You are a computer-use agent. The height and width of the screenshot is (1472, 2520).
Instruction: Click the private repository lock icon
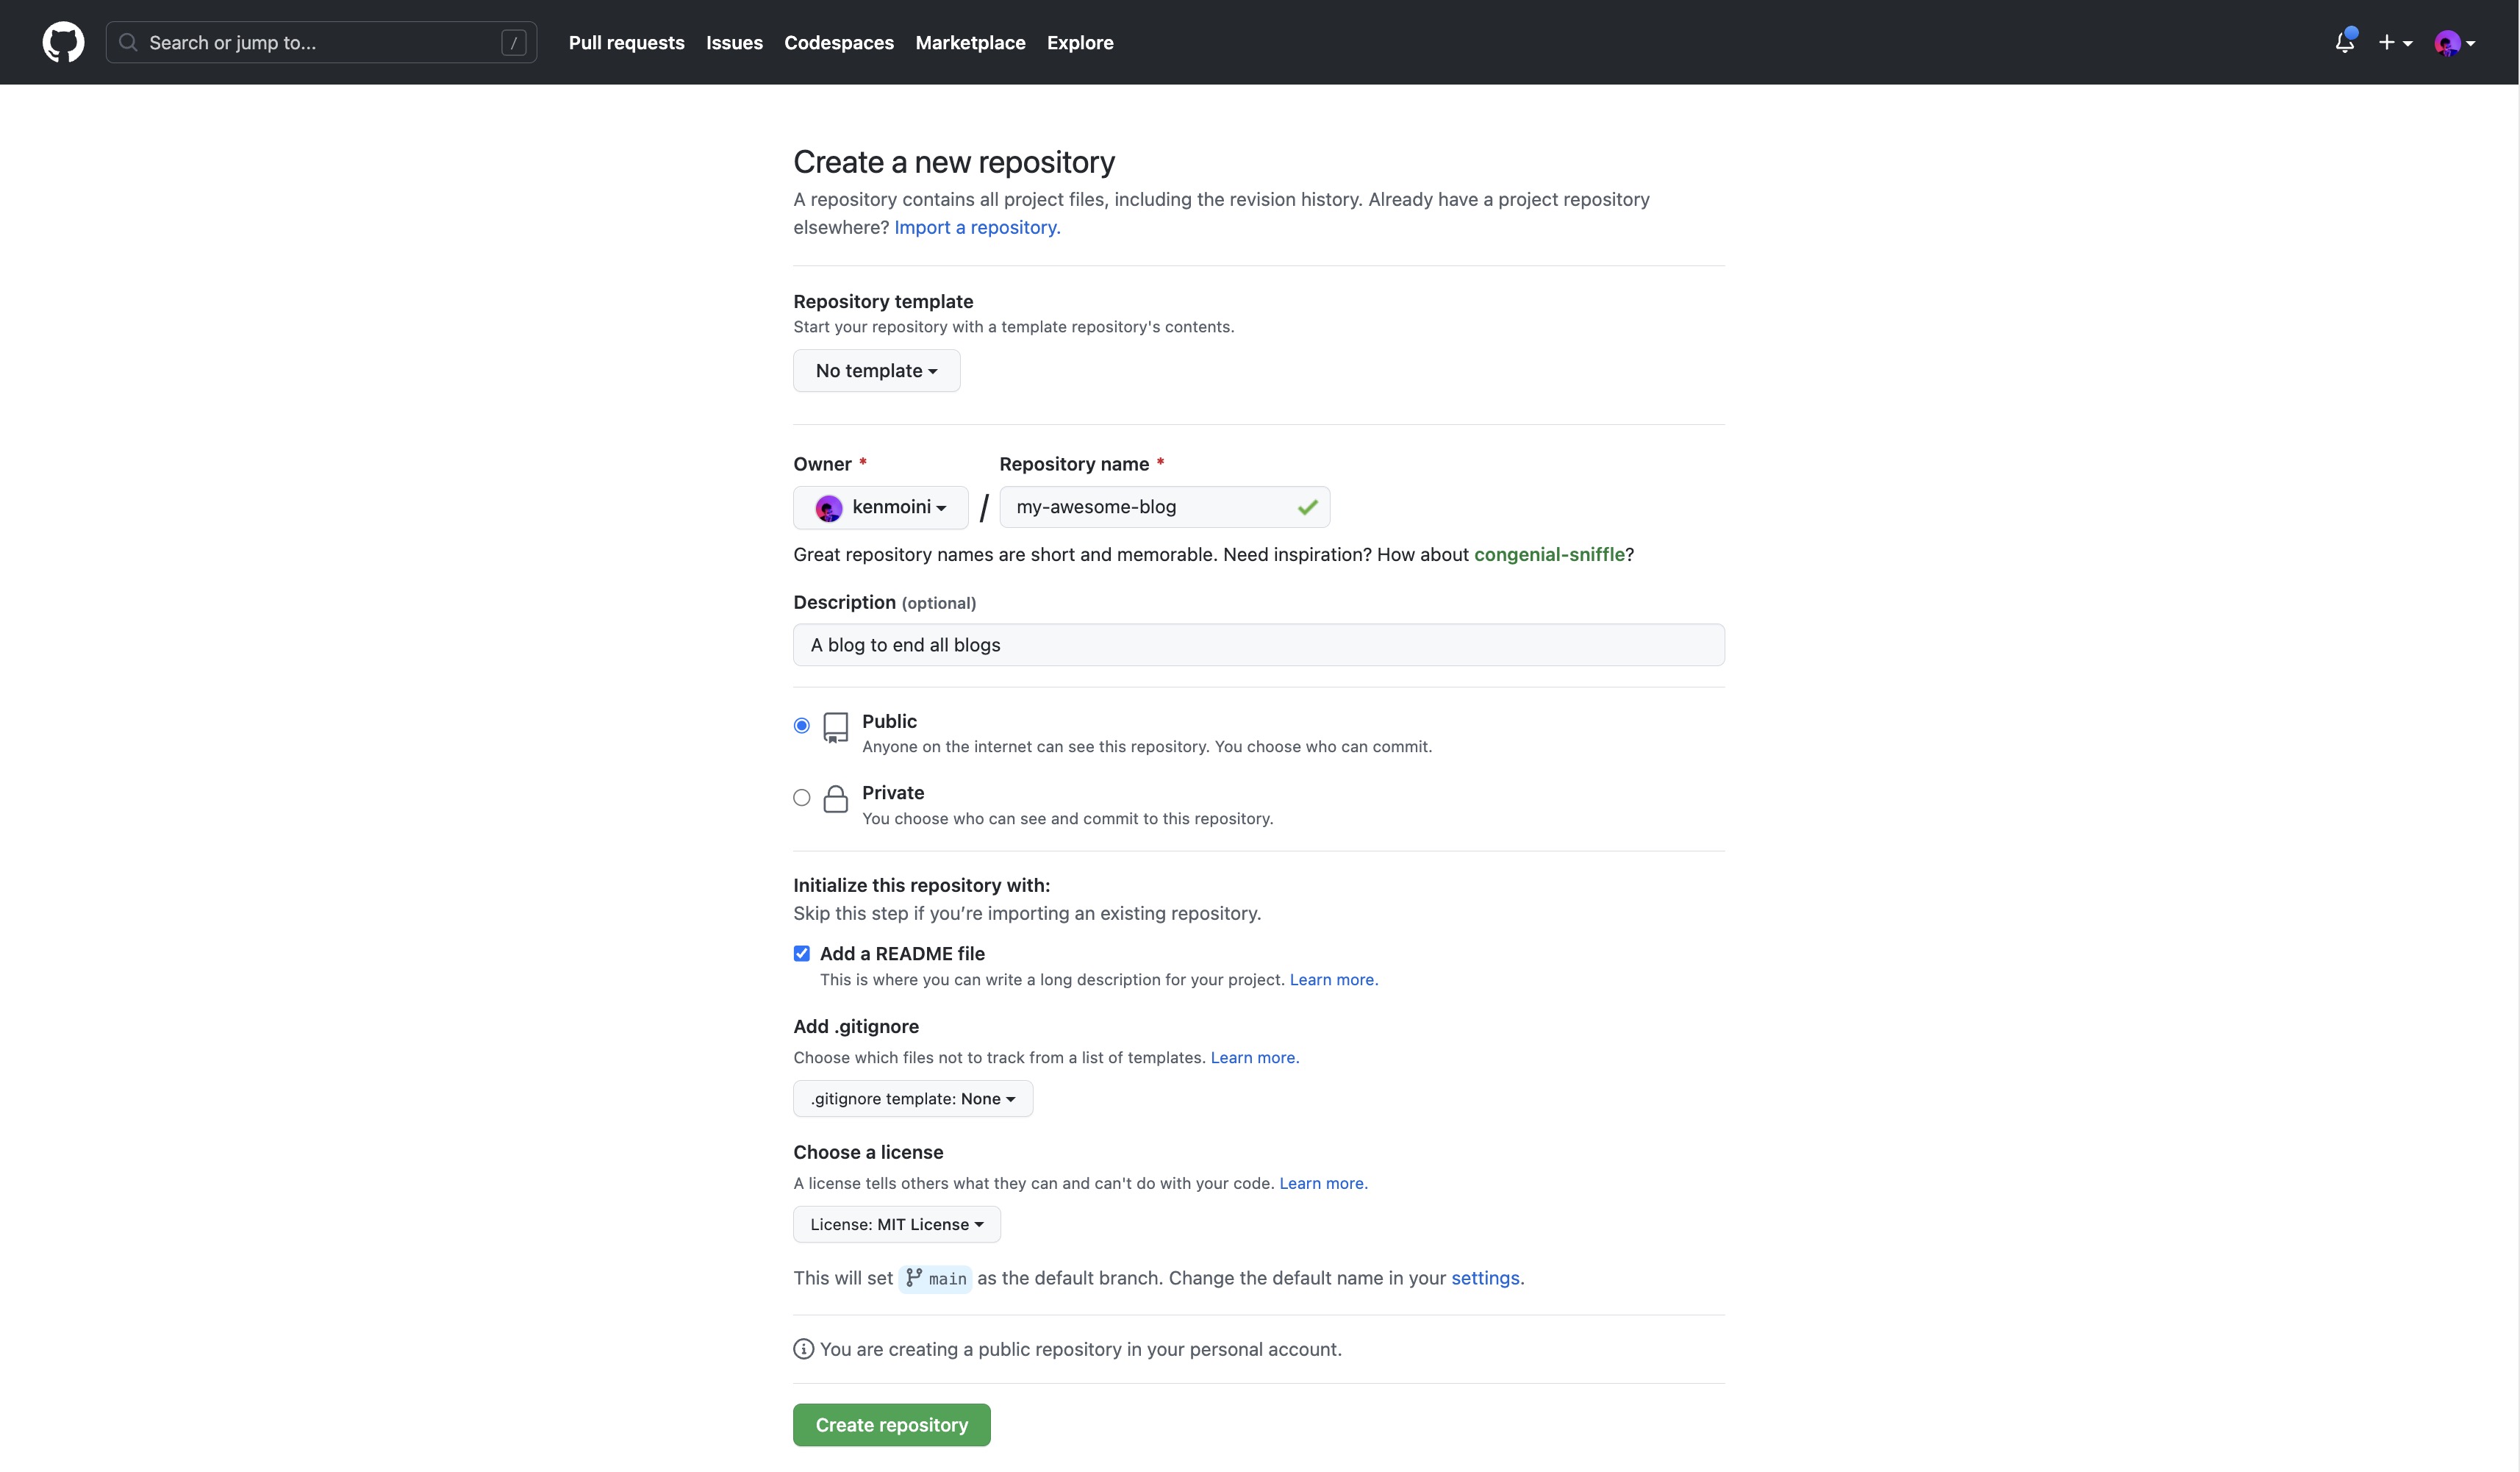pos(835,798)
